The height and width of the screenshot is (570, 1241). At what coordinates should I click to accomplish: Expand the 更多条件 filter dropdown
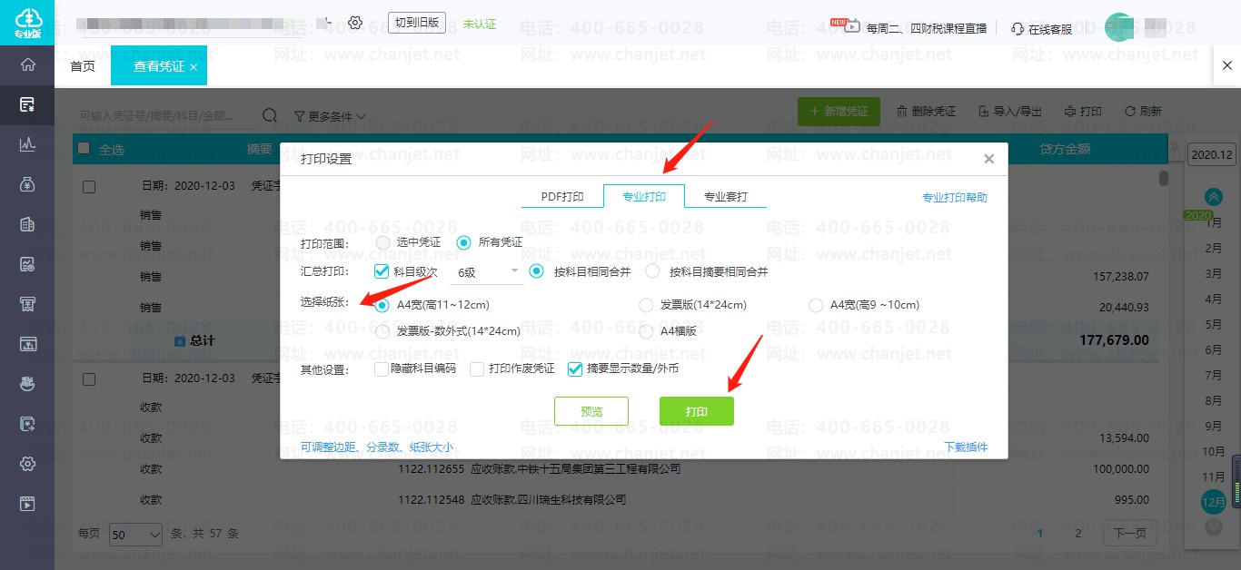(330, 116)
